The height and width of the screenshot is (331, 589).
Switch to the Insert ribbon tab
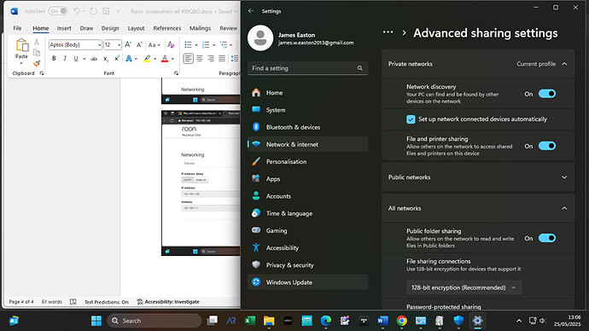tap(64, 28)
